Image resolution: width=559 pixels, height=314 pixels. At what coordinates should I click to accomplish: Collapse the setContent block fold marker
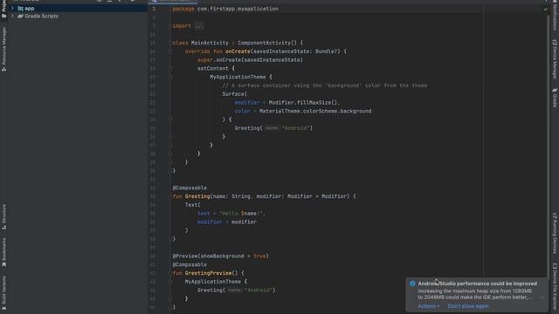(x=170, y=68)
